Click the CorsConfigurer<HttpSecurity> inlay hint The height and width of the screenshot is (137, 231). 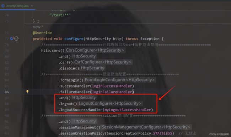pyautogui.click(x=95, y=50)
